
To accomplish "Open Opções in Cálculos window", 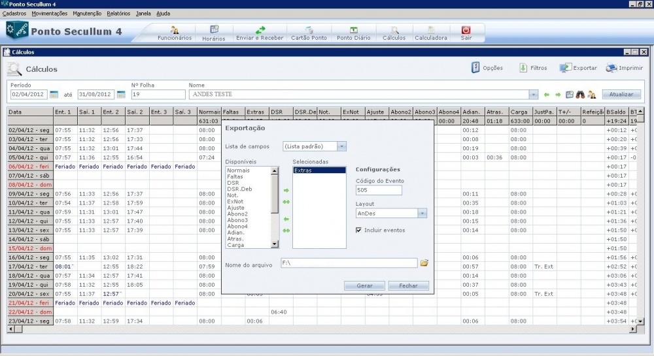I will [487, 67].
